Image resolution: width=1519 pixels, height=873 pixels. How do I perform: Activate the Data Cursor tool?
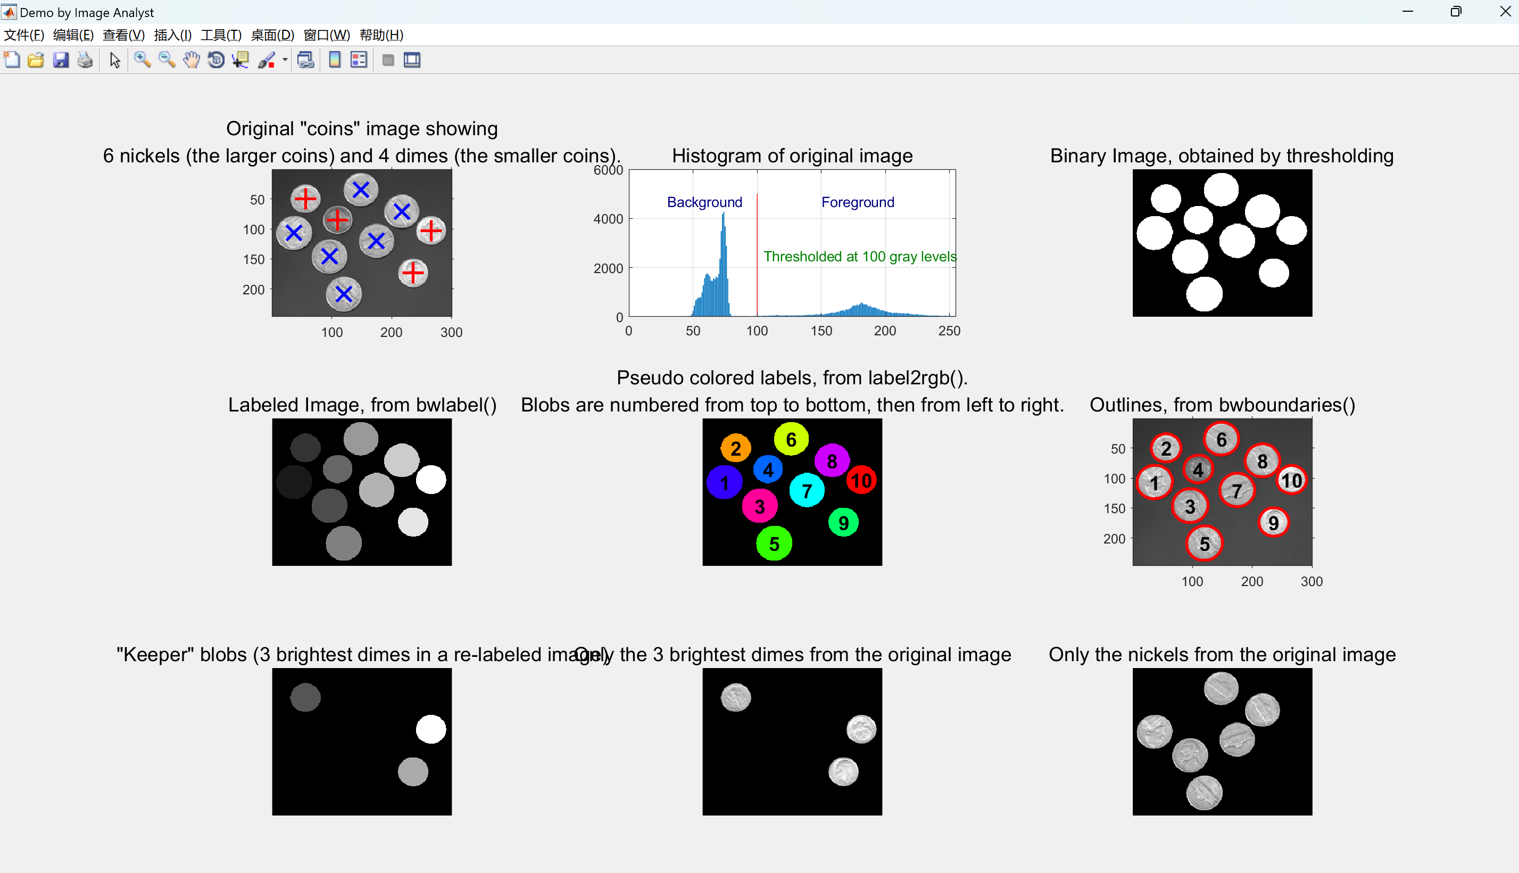point(240,60)
